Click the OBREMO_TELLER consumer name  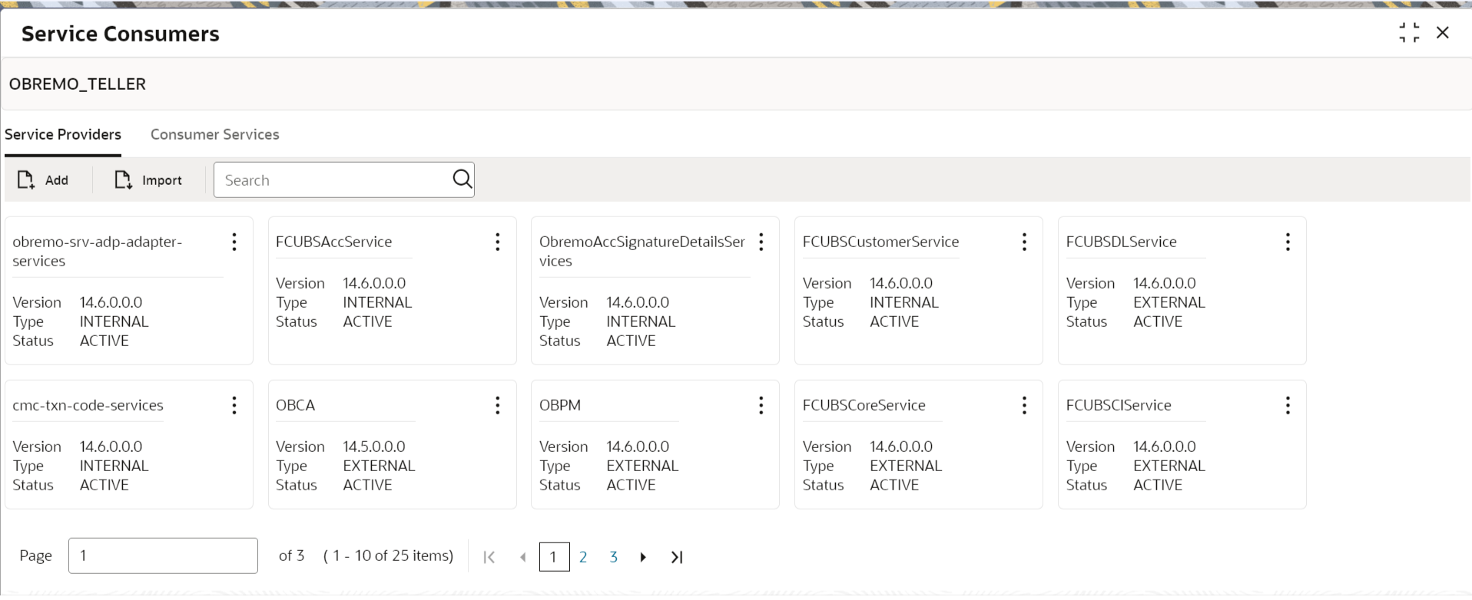[x=78, y=84]
